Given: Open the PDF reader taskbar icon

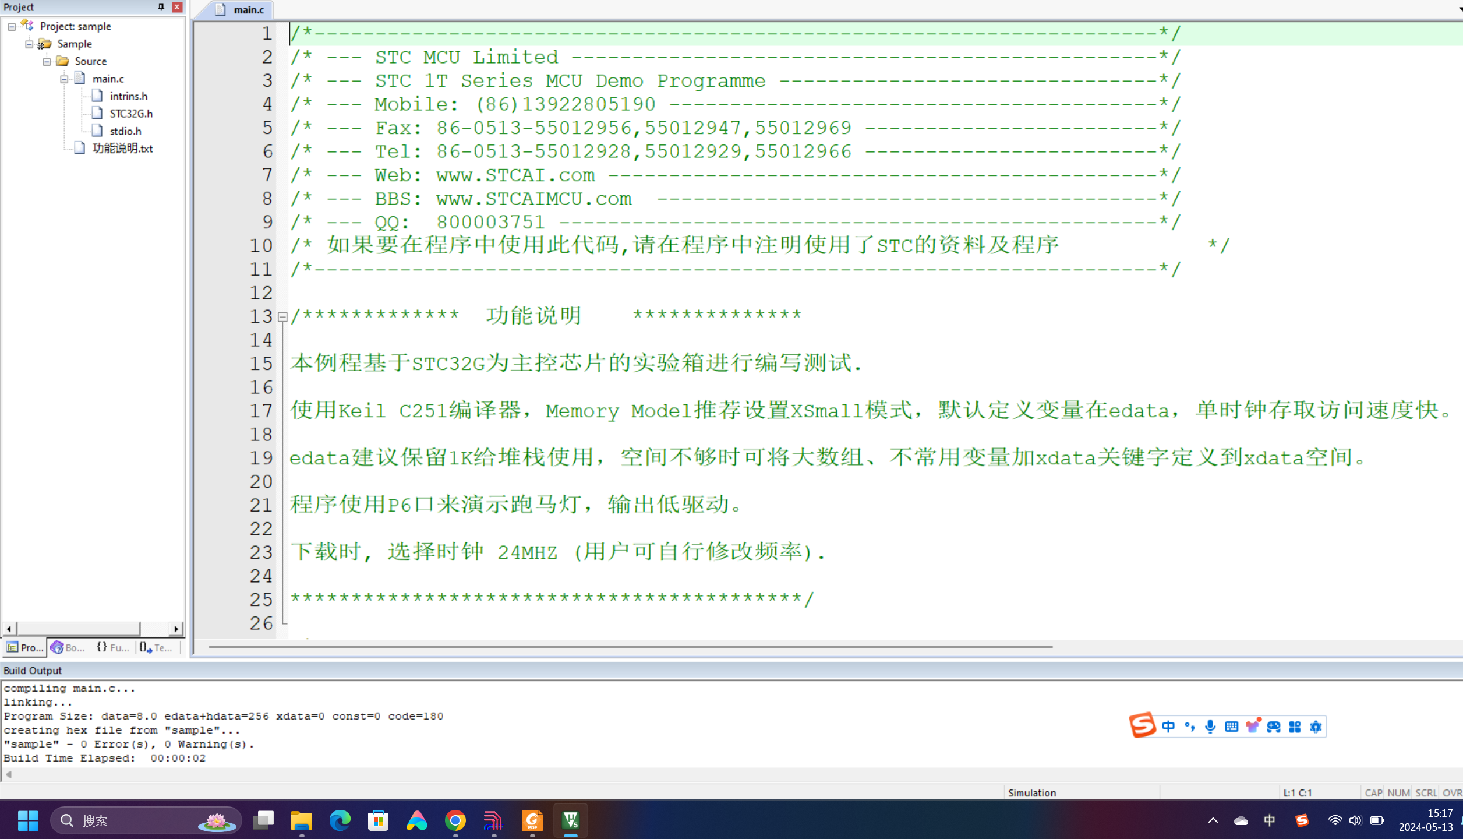Looking at the screenshot, I should pyautogui.click(x=532, y=820).
